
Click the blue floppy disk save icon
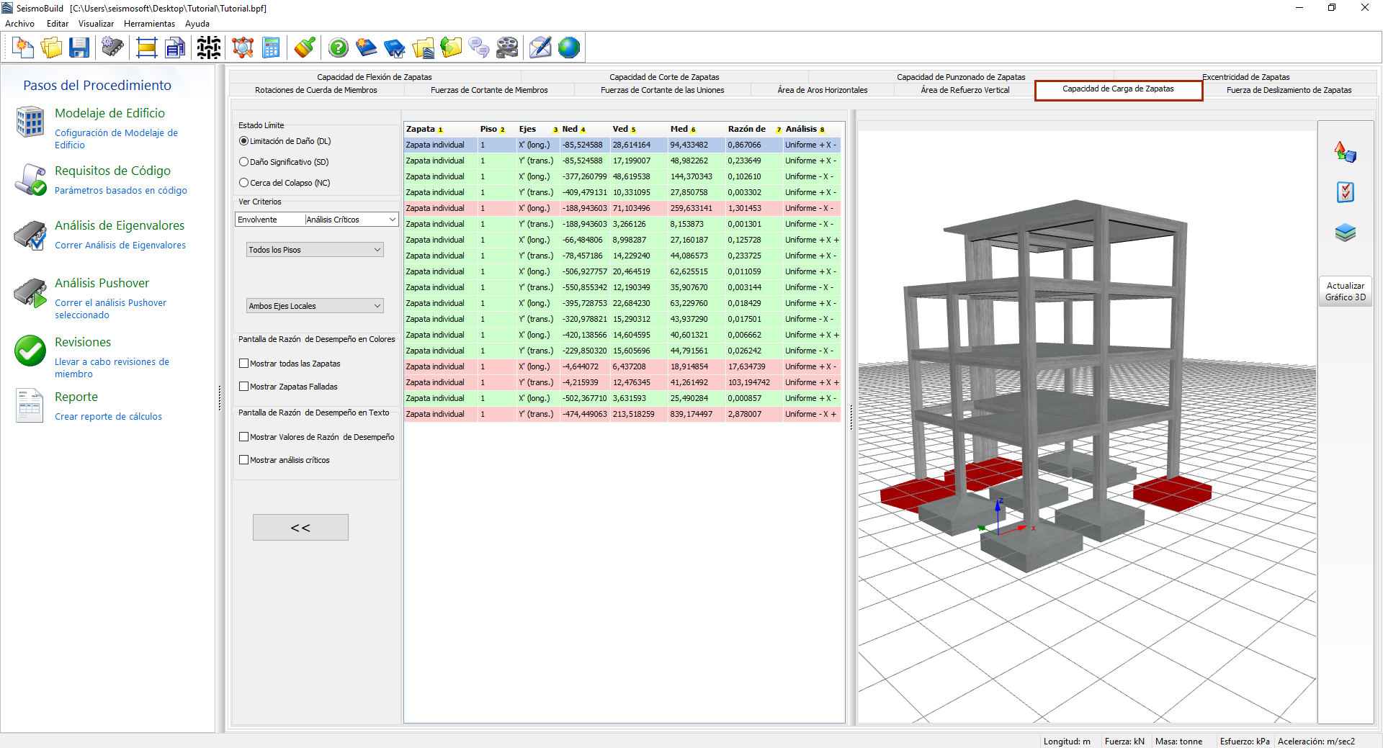pos(79,48)
